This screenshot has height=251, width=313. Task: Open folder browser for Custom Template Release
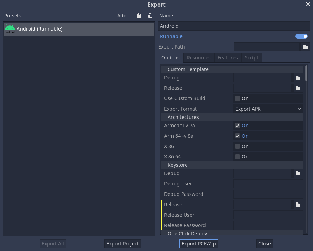(x=298, y=88)
